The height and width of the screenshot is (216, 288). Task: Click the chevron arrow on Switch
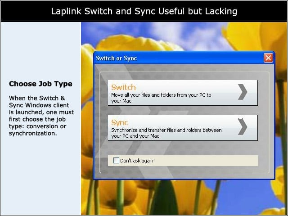(x=243, y=92)
